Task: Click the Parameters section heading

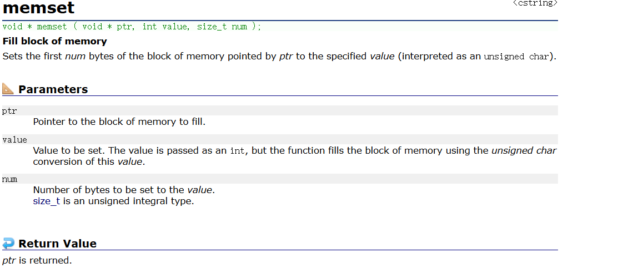Action: pyautogui.click(x=53, y=89)
